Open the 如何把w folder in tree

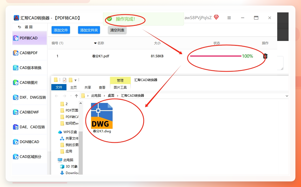tap(69, 123)
